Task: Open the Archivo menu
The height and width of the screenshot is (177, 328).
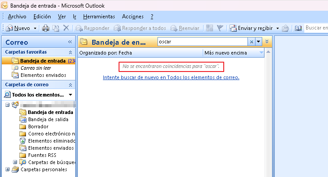Action: coord(17,17)
